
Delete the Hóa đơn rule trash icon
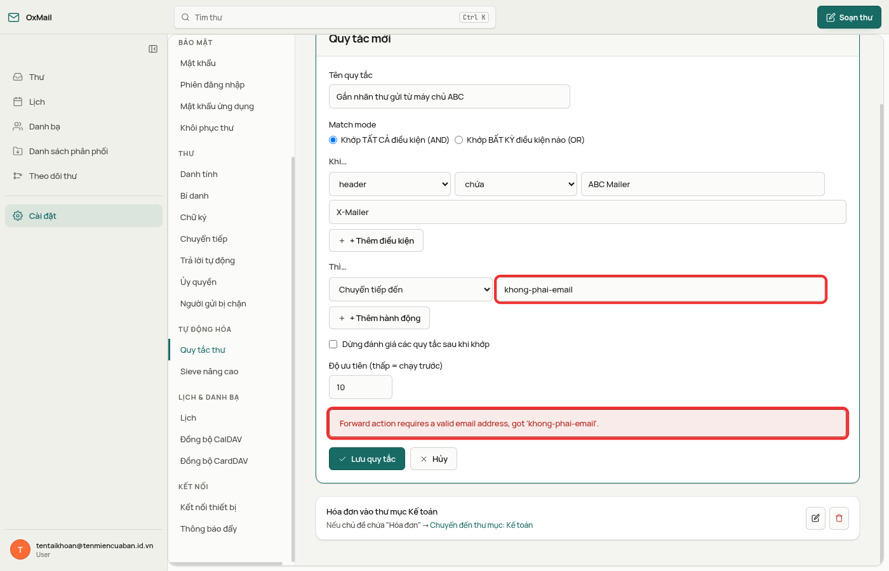[x=839, y=518]
